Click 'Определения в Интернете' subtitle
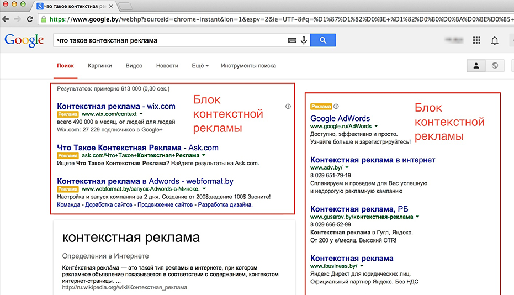This screenshot has width=514, height=295. click(105, 256)
